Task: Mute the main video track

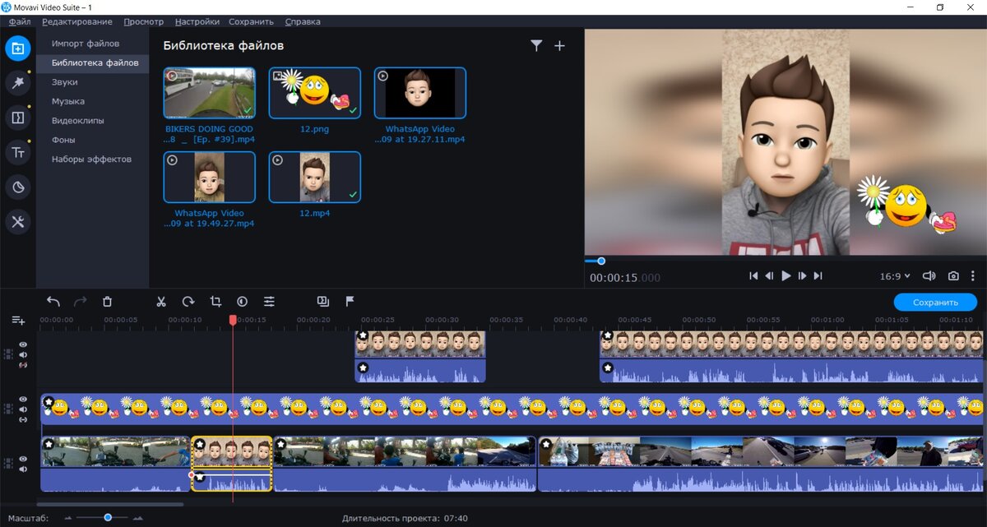Action: point(23,469)
